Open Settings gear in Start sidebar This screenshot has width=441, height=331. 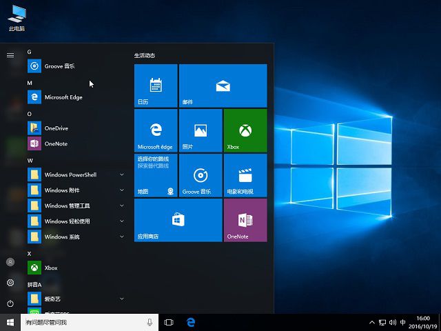(x=10, y=283)
